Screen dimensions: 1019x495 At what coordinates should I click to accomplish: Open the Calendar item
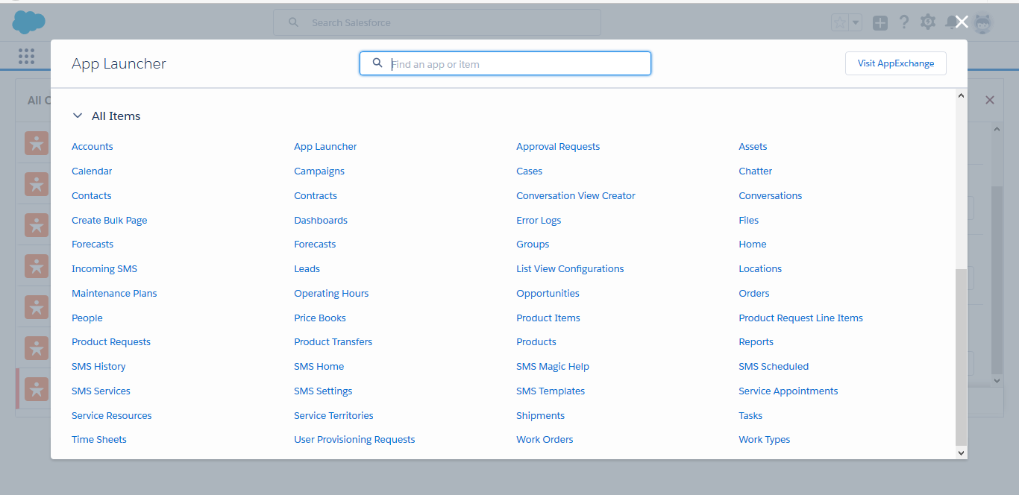(x=92, y=171)
